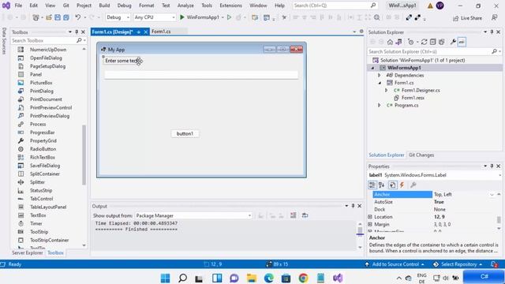Expand the Form1.Designer.cs node

[x=386, y=90]
